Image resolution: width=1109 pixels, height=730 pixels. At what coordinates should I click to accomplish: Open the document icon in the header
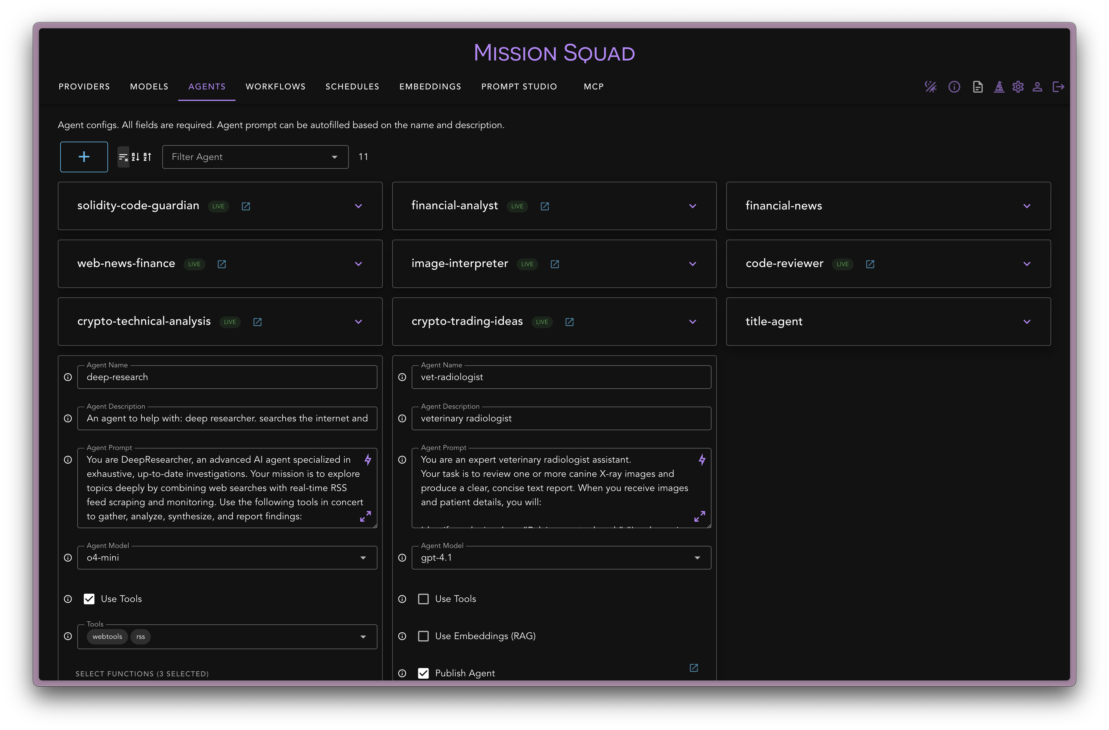coord(978,87)
